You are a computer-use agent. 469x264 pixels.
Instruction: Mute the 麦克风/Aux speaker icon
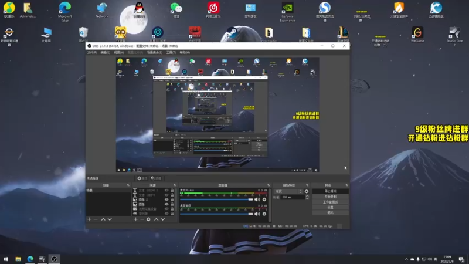[x=257, y=199]
